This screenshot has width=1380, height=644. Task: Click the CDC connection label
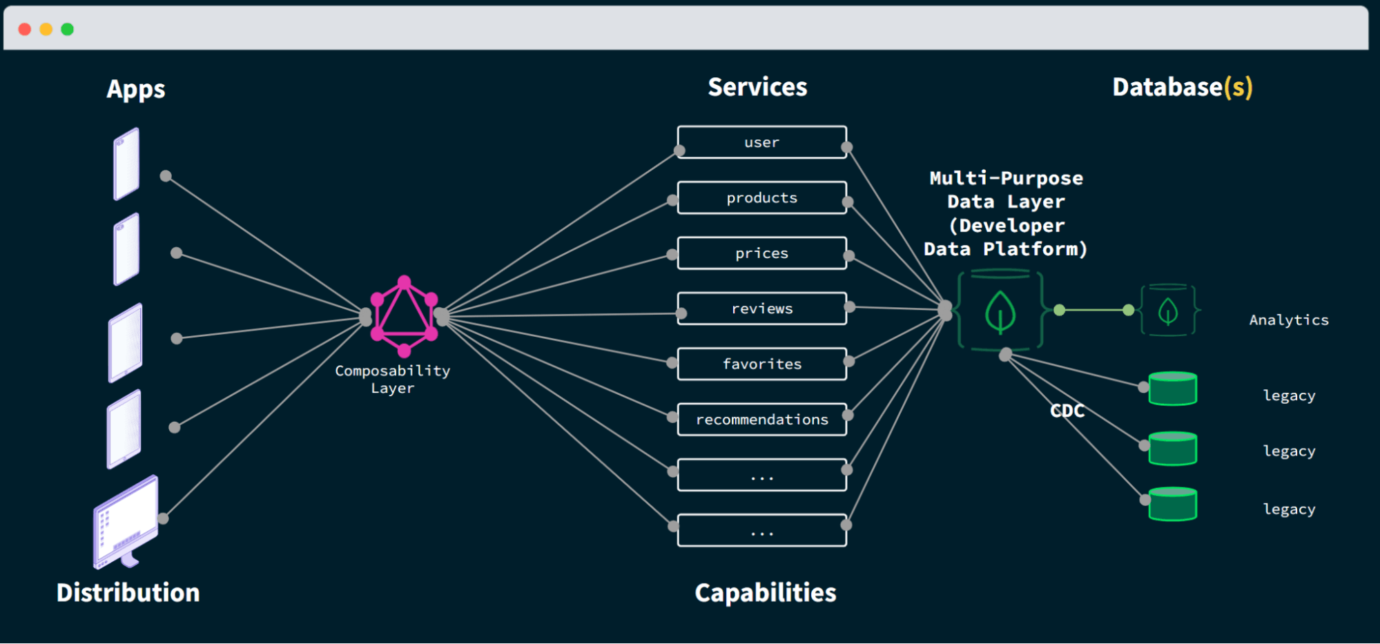pyautogui.click(x=1067, y=411)
